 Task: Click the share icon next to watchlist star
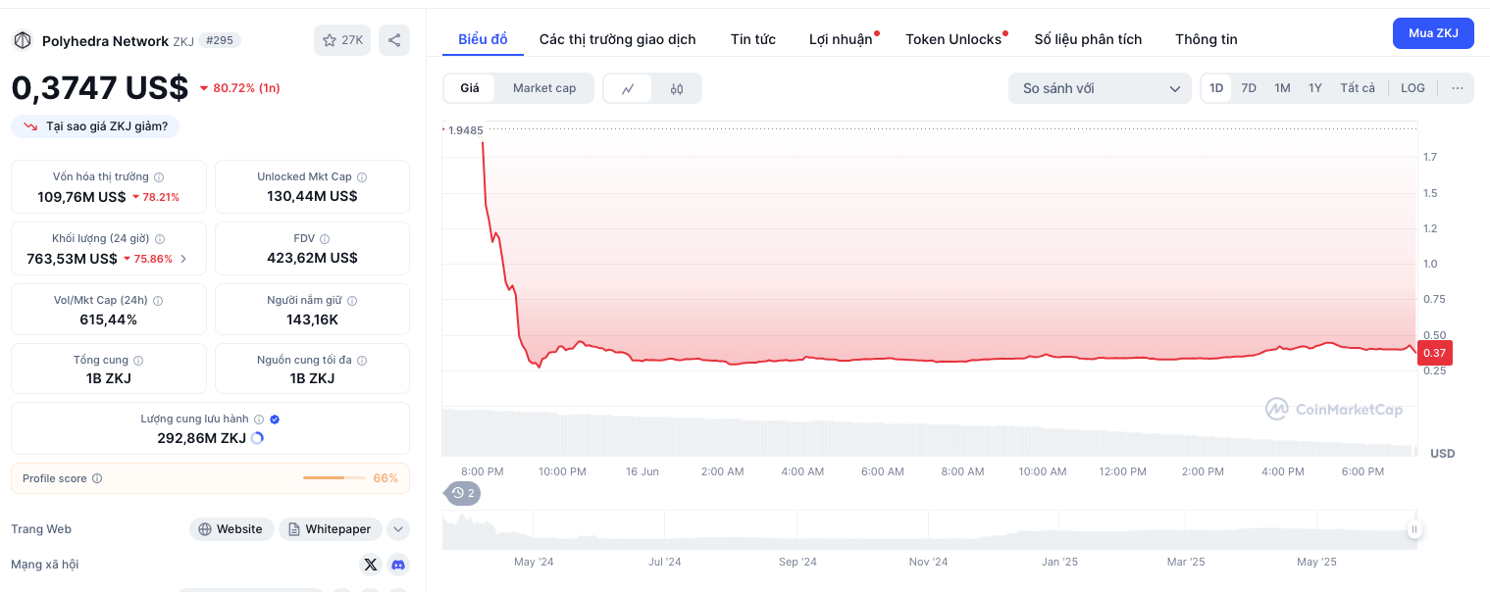(393, 40)
